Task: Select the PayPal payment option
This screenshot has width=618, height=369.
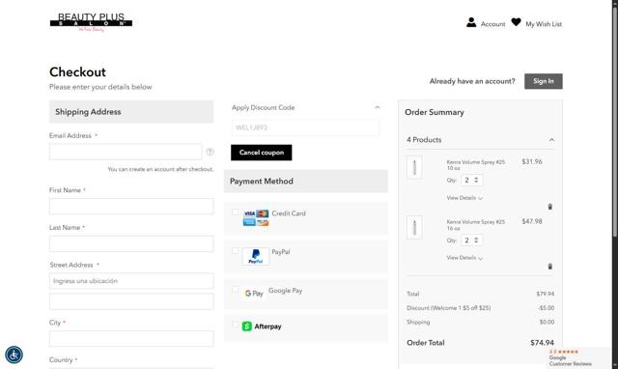Action: point(235,251)
